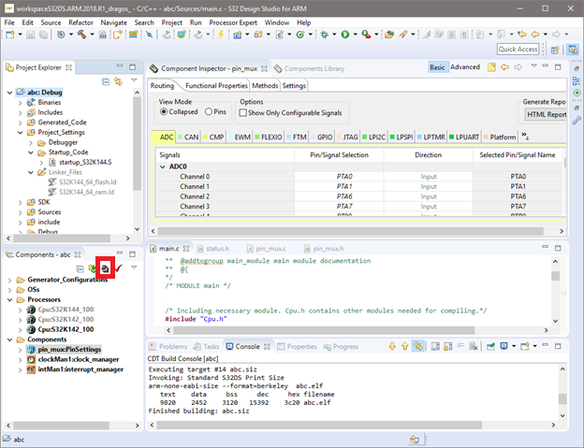Image resolution: width=584 pixels, height=448 pixels.
Task: Click the Quick Access field
Action: (x=518, y=50)
